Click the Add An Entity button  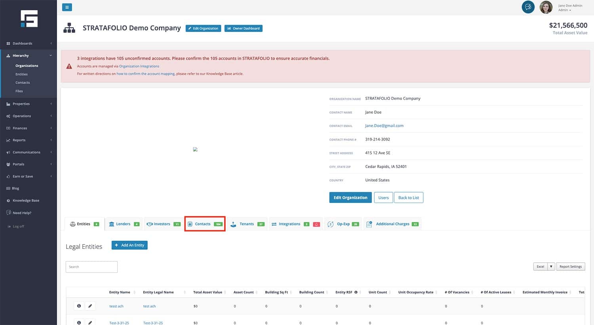(x=129, y=245)
